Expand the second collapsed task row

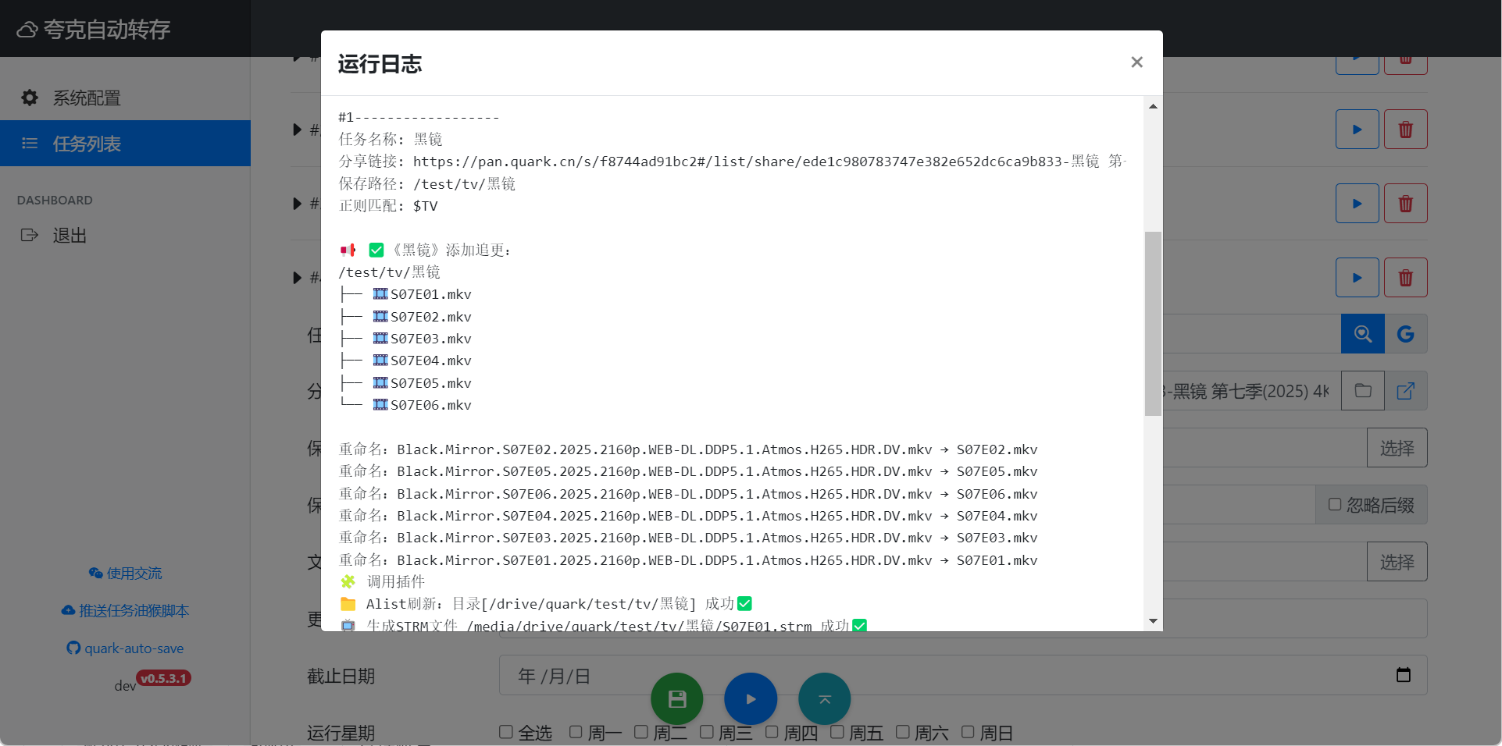[x=297, y=204]
